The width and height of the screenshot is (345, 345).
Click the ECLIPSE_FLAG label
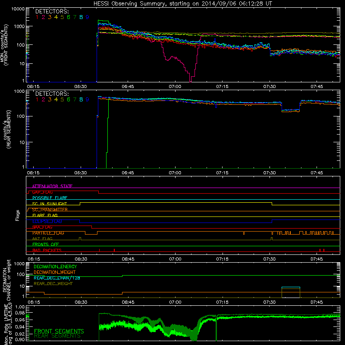(47, 221)
